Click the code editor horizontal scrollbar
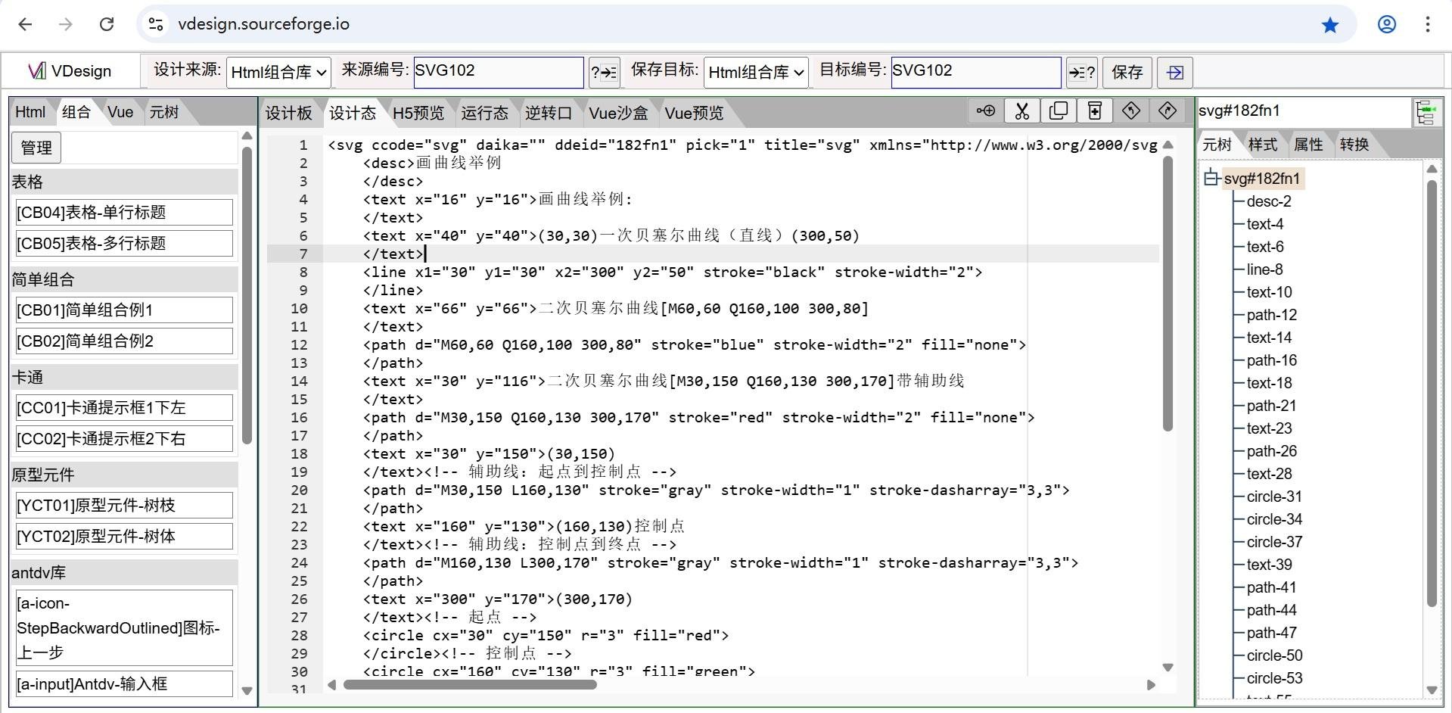This screenshot has width=1452, height=713. (x=469, y=685)
